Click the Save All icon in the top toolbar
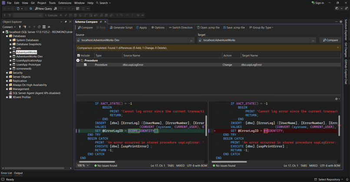 click(30, 9)
